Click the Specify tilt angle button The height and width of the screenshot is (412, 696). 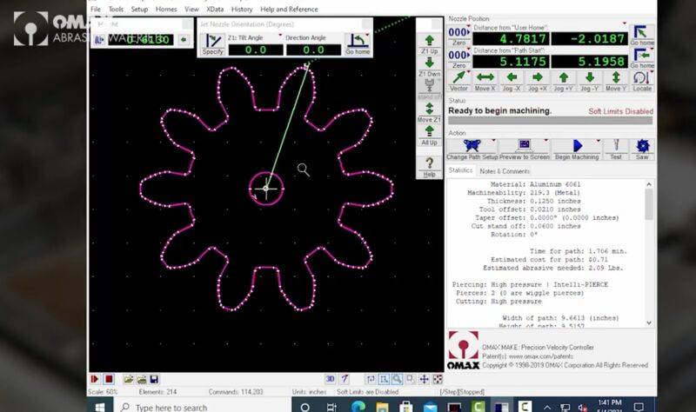pyautogui.click(x=212, y=43)
